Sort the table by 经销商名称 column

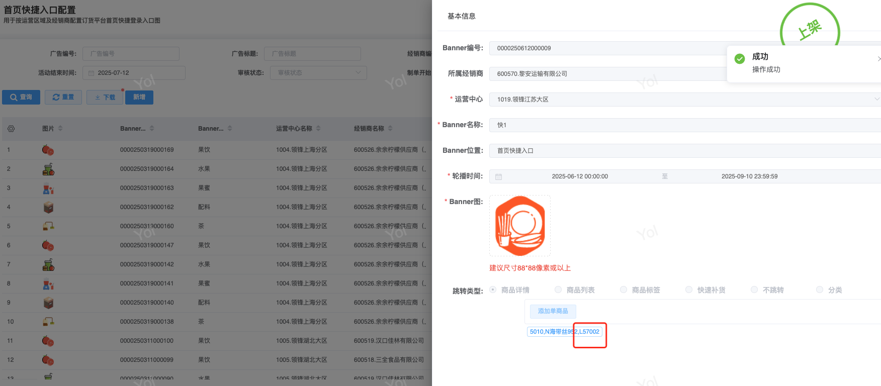coord(390,129)
